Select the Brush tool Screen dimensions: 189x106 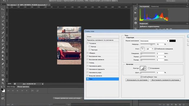[3, 37]
